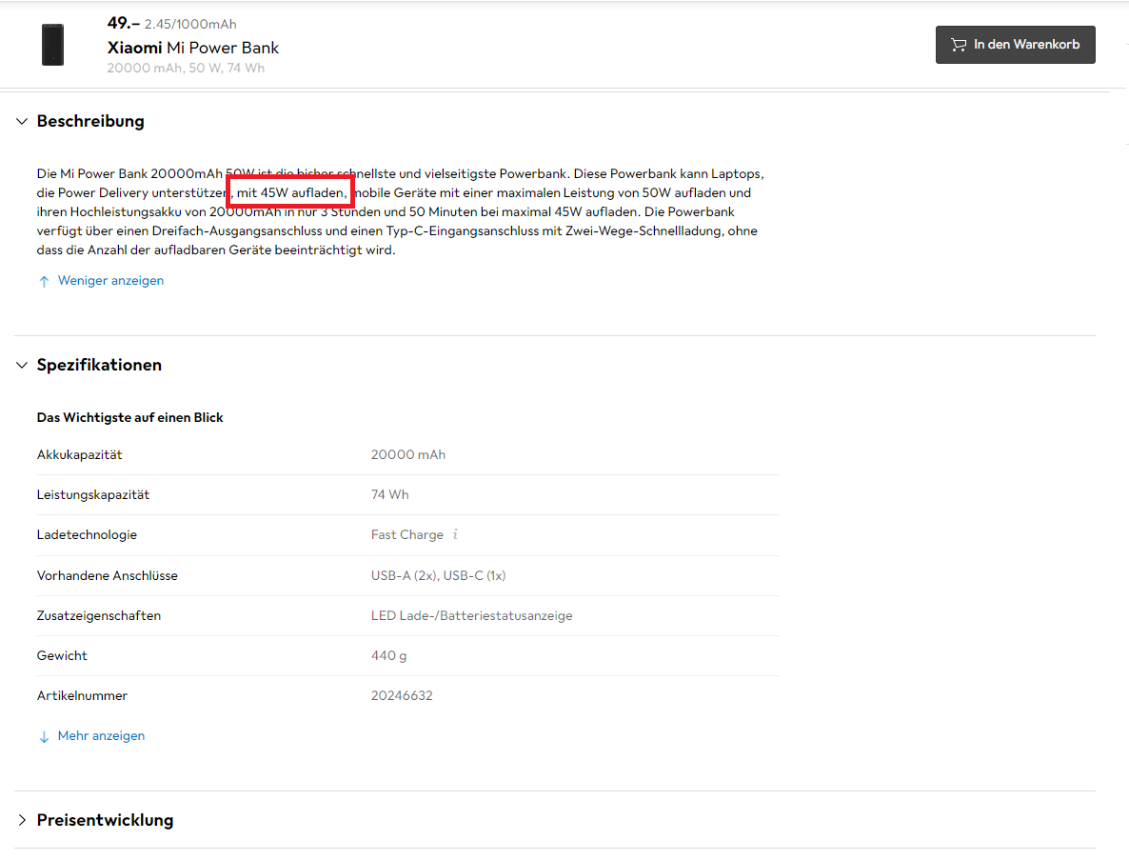Click the Xiaomi Mi Power Bank title
This screenshot has width=1129, height=860.
click(193, 48)
